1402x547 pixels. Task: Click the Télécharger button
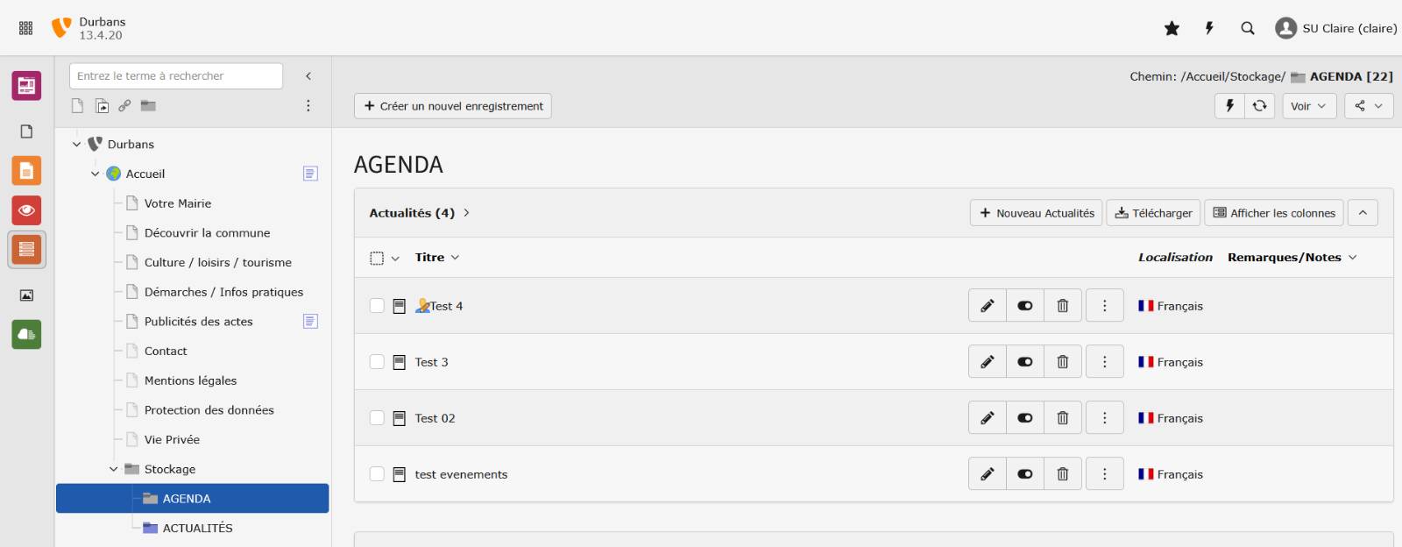coord(1153,213)
